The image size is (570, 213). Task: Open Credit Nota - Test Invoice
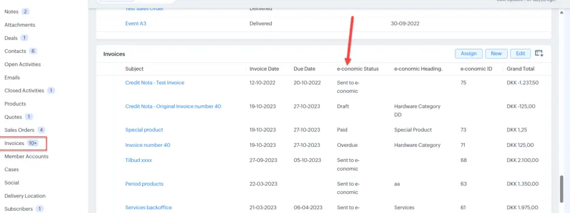(x=155, y=82)
